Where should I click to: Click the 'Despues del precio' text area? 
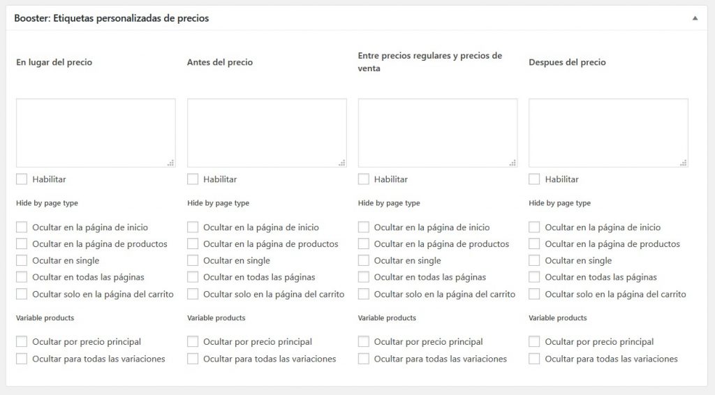(x=608, y=133)
